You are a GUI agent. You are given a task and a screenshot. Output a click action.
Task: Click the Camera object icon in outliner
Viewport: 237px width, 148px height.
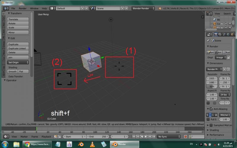[214, 24]
